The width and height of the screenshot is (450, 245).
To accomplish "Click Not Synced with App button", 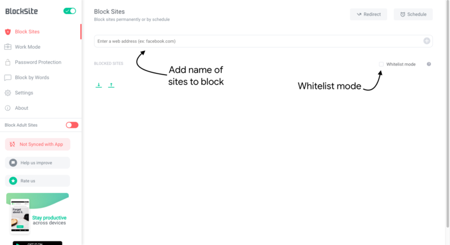I will point(38,145).
